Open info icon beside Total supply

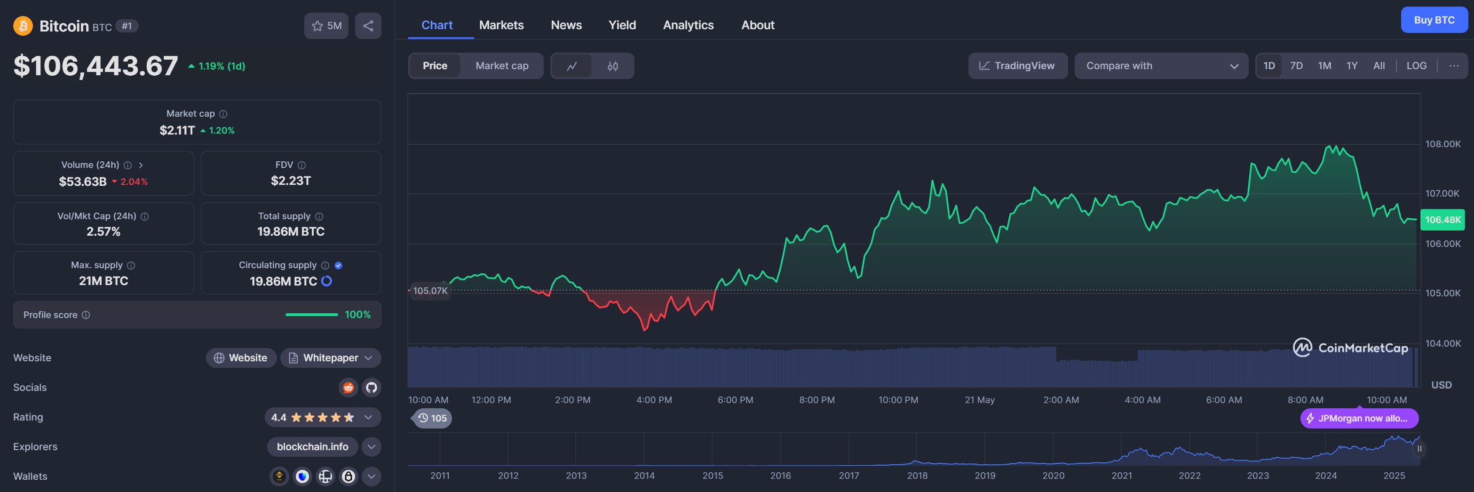[x=319, y=216]
